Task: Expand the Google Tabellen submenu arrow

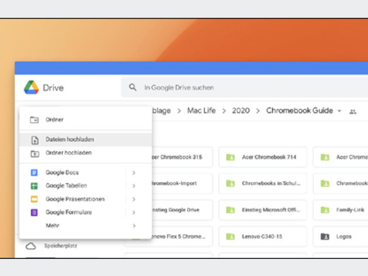Action: (x=134, y=186)
